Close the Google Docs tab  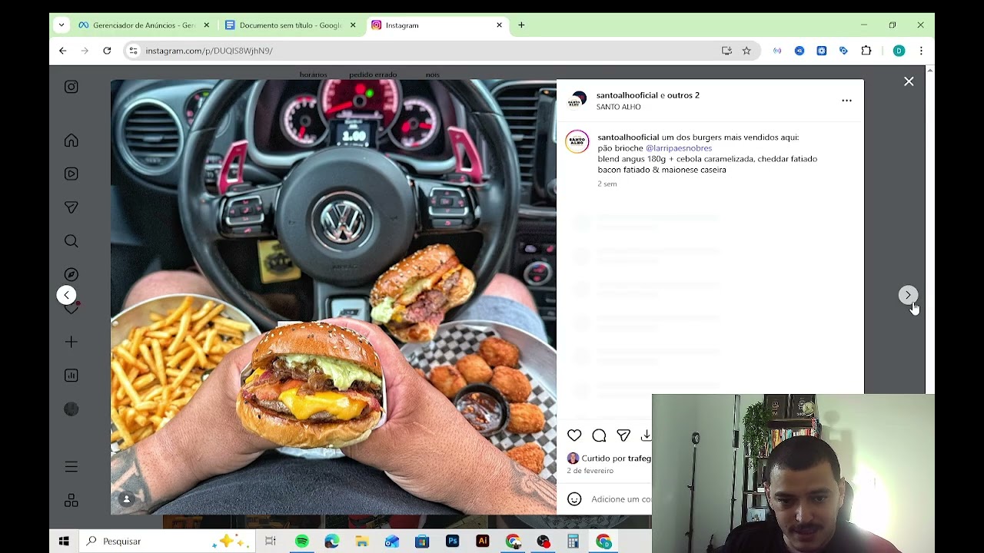click(x=353, y=25)
